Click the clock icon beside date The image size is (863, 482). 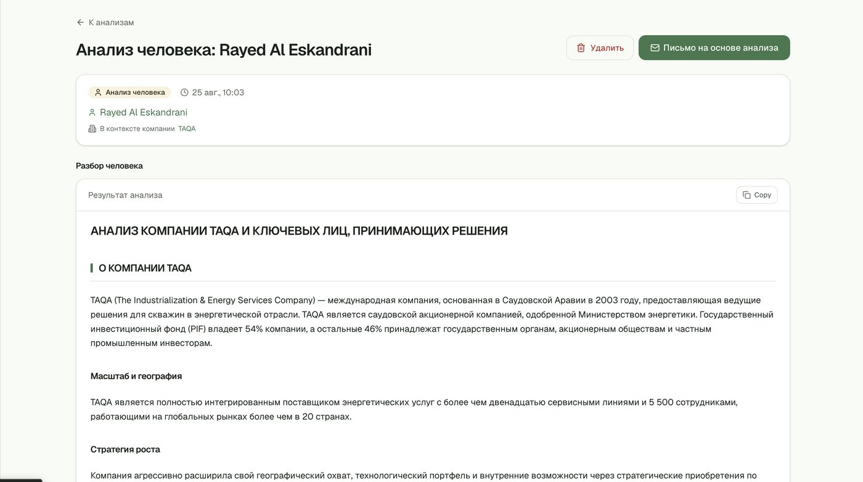[x=184, y=92]
